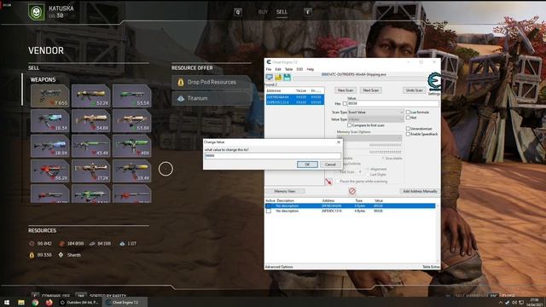This screenshot has height=307, width=546.
Task: Close the Change Value dialog
Action: coord(339,142)
